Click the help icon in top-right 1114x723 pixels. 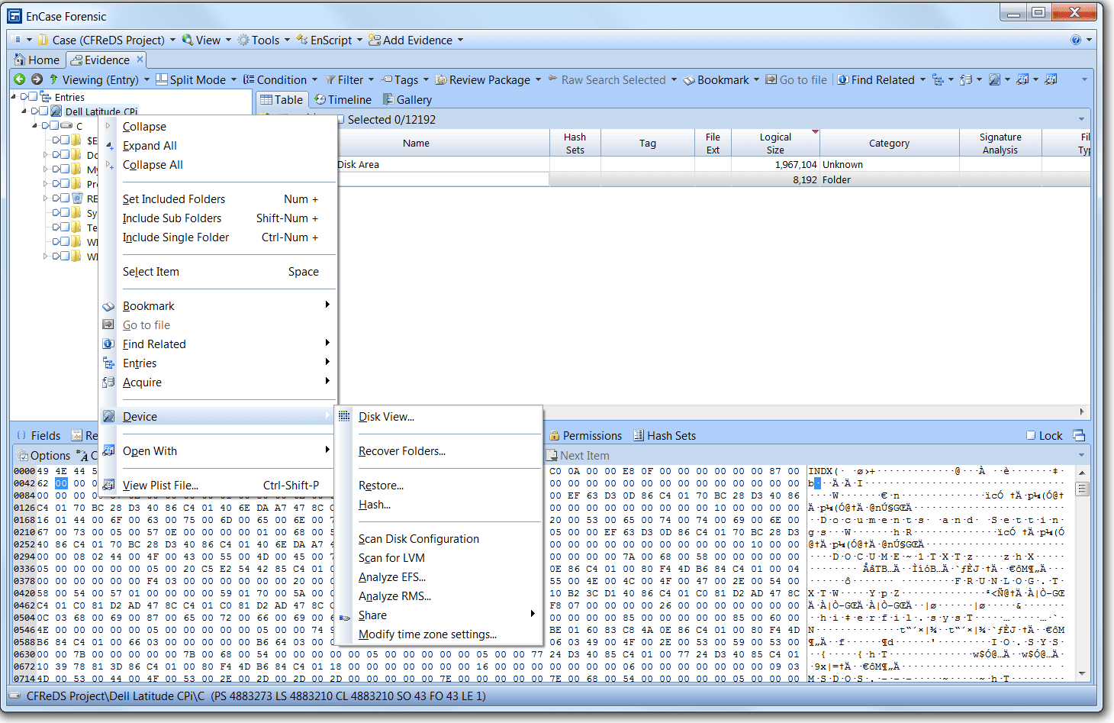(1076, 40)
